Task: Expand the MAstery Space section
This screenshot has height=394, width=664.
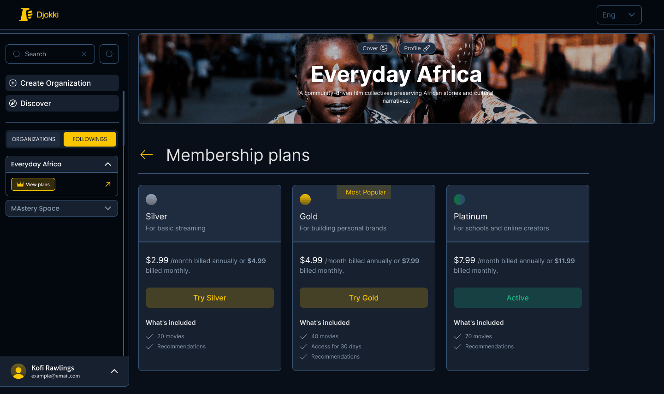Action: pos(107,208)
